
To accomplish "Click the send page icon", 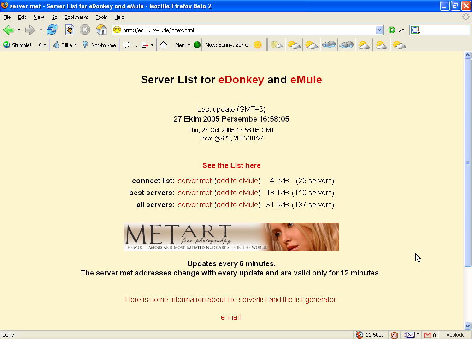I will [145, 45].
